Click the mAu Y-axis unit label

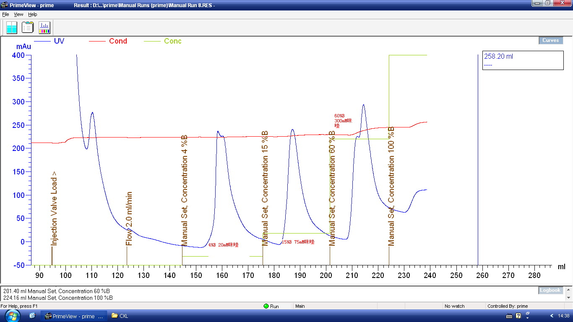[23, 47]
